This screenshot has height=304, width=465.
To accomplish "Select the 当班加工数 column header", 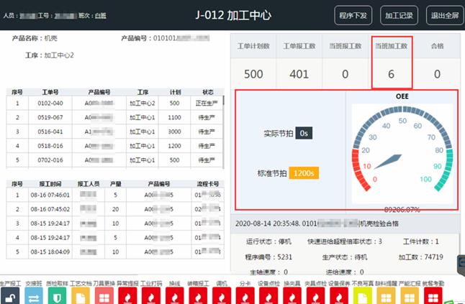I will pyautogui.click(x=391, y=46).
